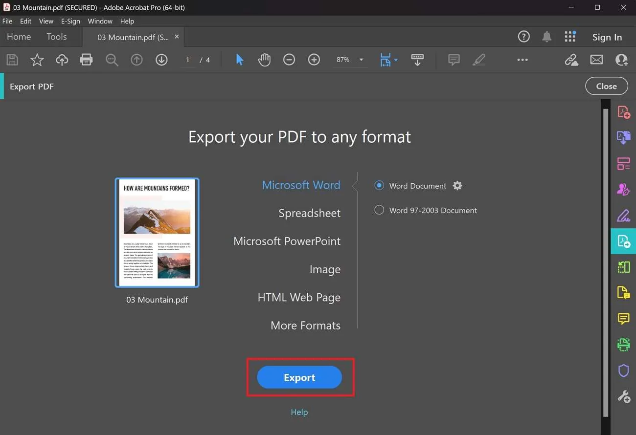This screenshot has width=636, height=435.
Task: Choose More Formats option
Action: click(306, 326)
